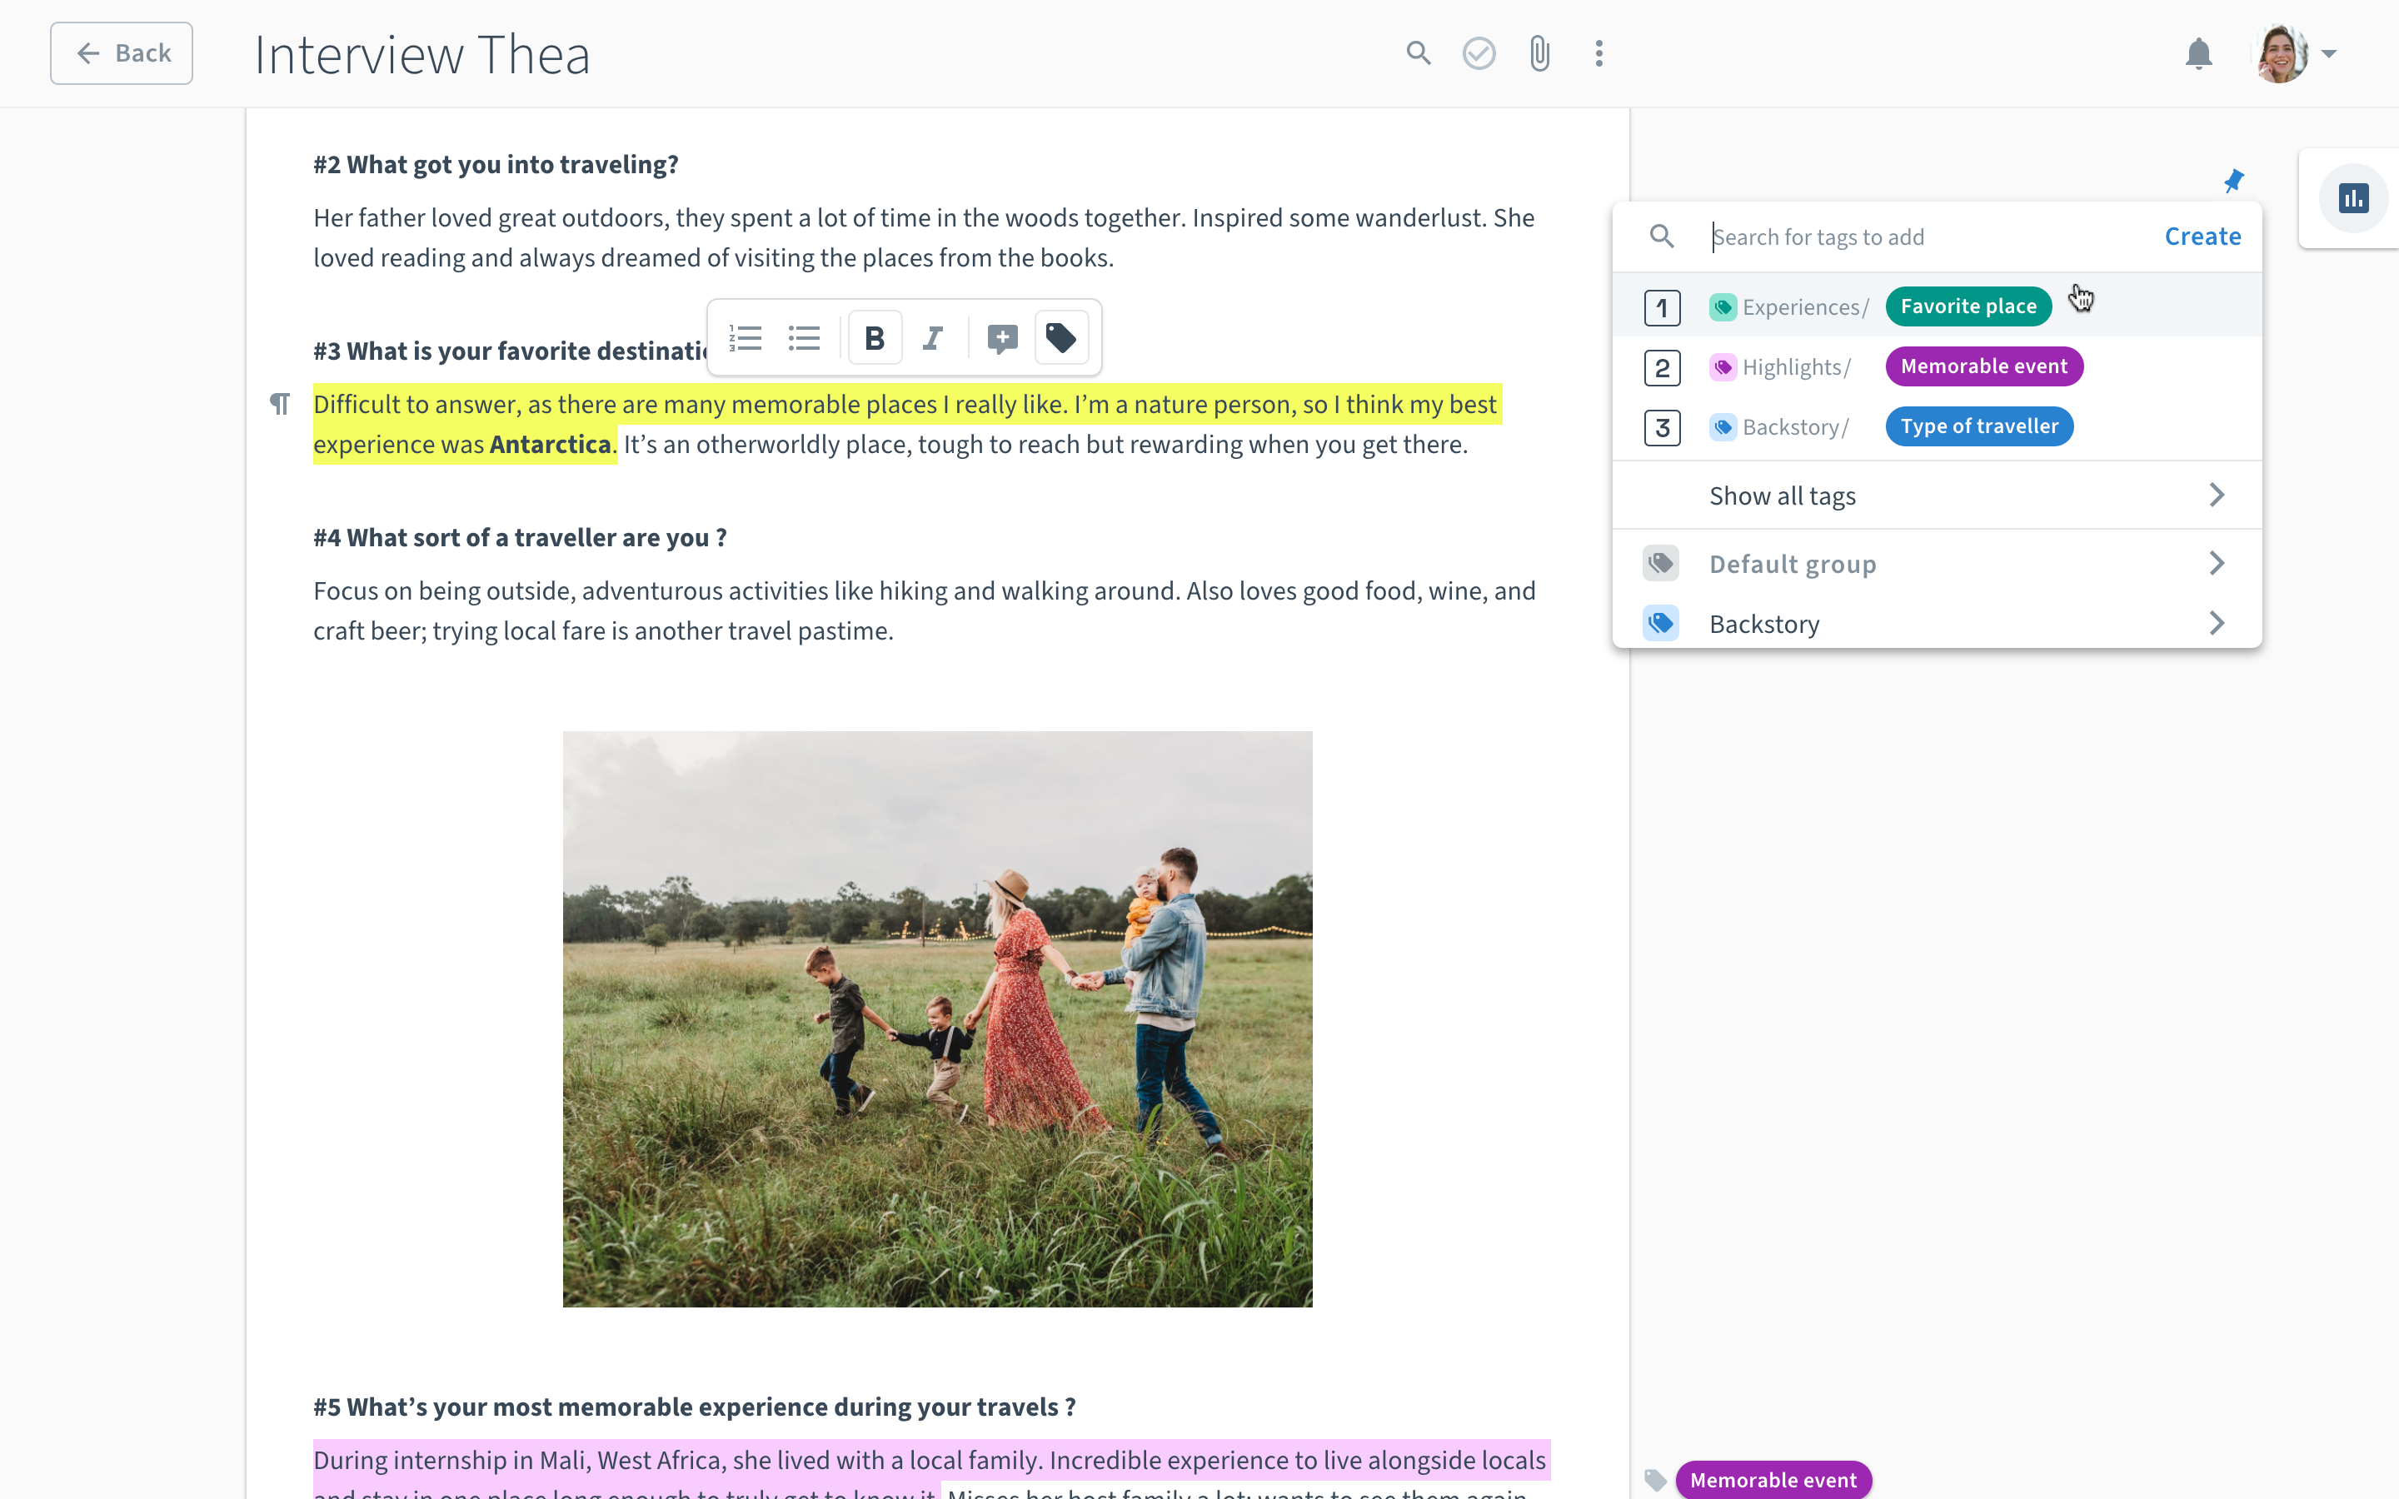Click the search magnifier icon in header
The width and height of the screenshot is (2399, 1499).
[x=1419, y=52]
